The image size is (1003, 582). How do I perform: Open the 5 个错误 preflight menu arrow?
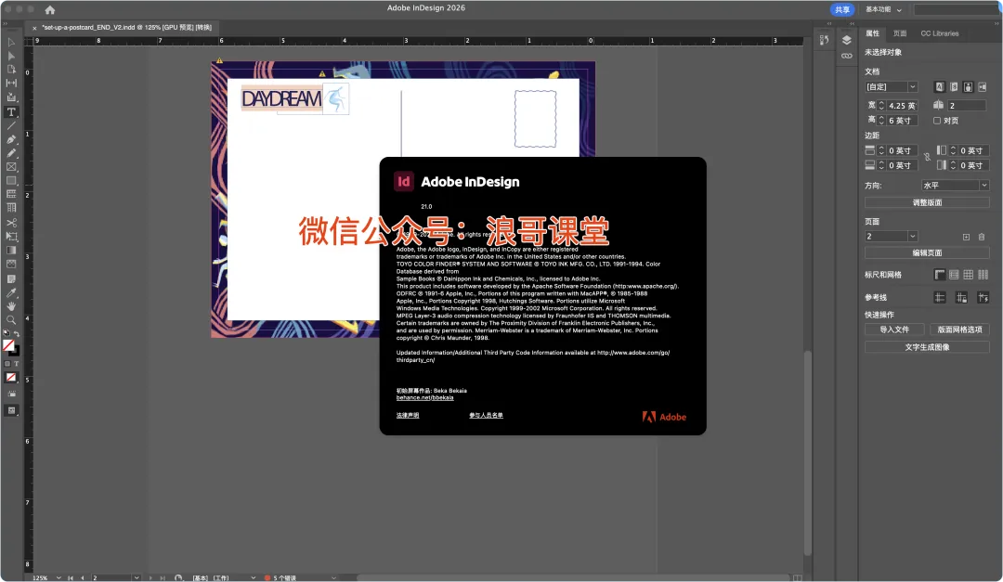pos(333,577)
